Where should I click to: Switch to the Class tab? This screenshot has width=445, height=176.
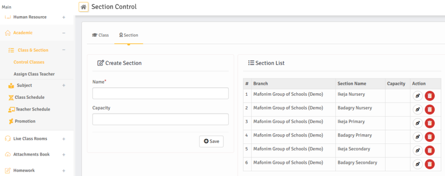pyautogui.click(x=100, y=35)
